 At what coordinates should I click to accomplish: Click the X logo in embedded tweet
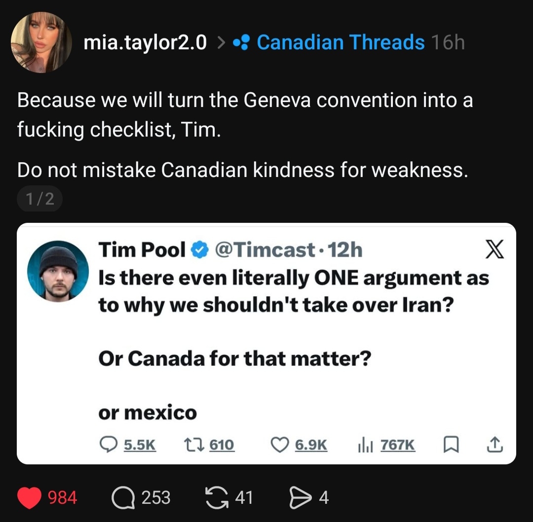coord(495,250)
